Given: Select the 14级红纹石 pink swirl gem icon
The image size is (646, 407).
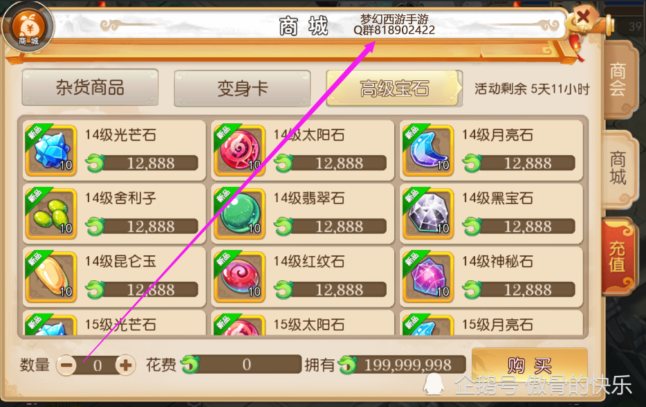Looking at the screenshot, I should [239, 277].
